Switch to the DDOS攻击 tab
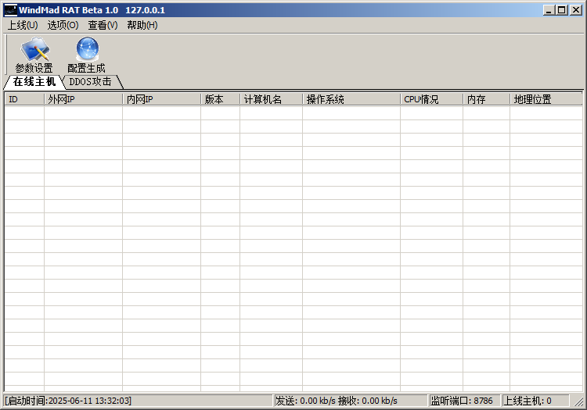Viewport: 587px width, 410px height. [91, 81]
